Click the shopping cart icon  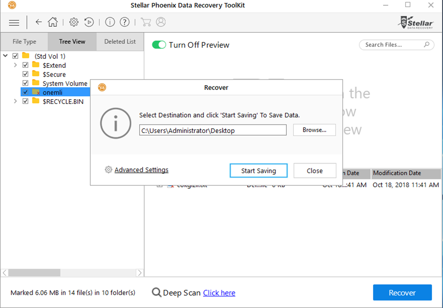pyautogui.click(x=146, y=22)
